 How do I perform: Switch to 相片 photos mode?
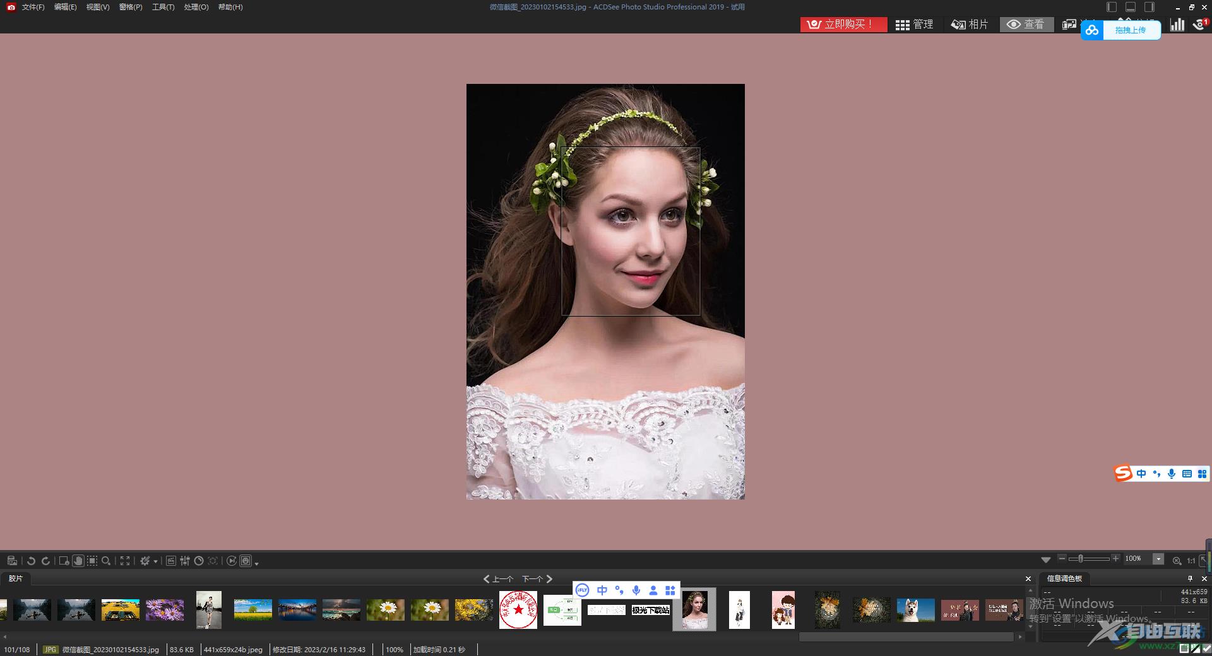(970, 24)
